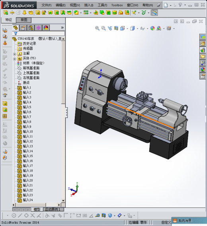Open Hide/Show Items dropdown arrow
Viewport: 207px width, 226px height.
tap(147, 29)
